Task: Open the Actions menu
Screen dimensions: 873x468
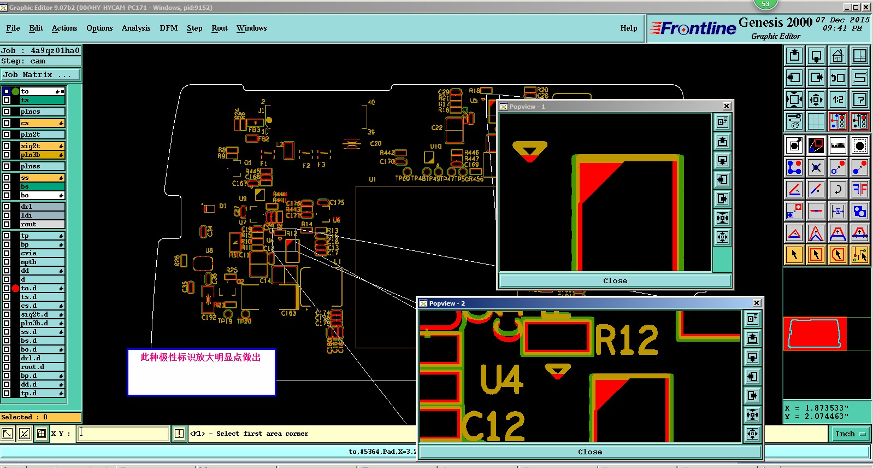Action: (64, 28)
